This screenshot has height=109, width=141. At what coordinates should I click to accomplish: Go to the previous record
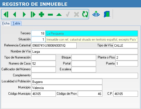click(x=15, y=14)
